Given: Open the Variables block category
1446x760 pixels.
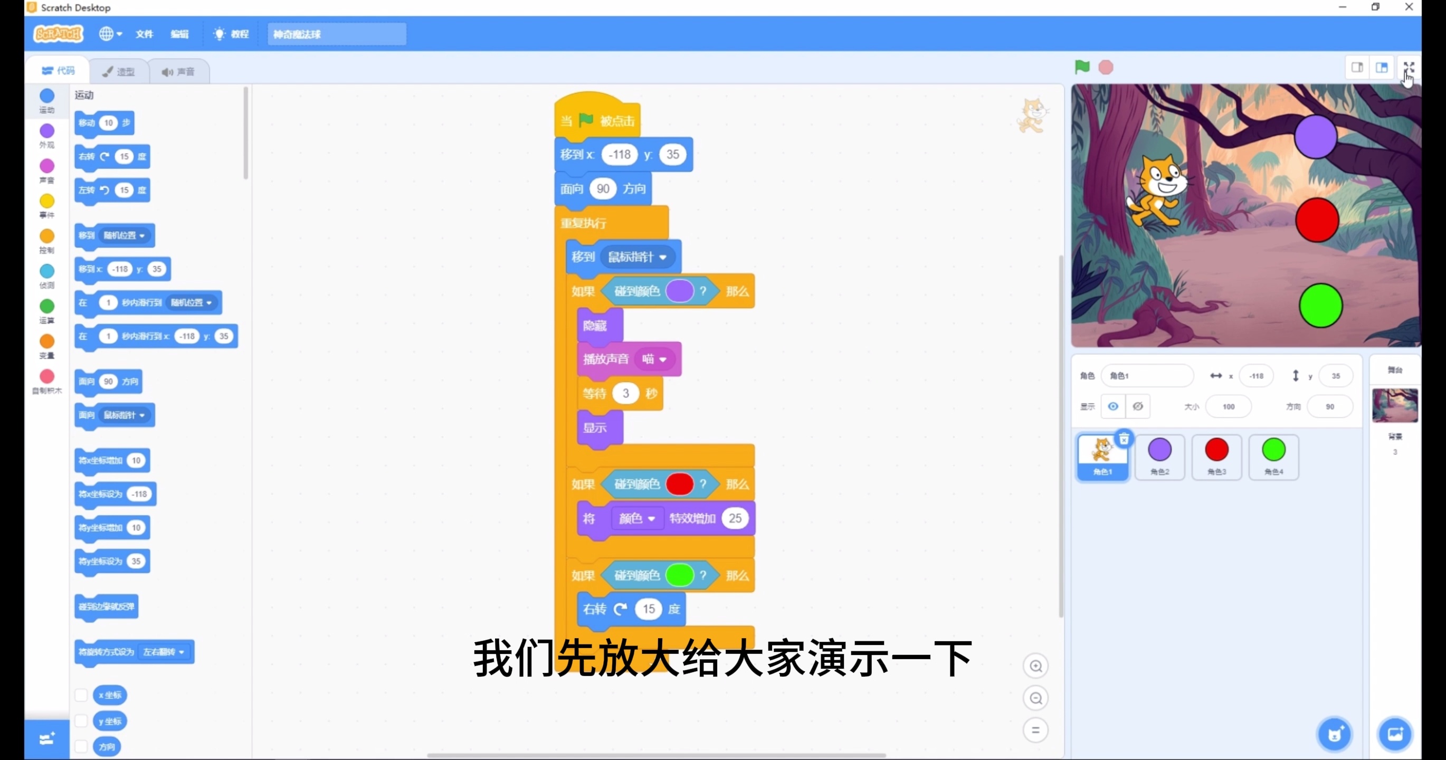Looking at the screenshot, I should point(46,346).
